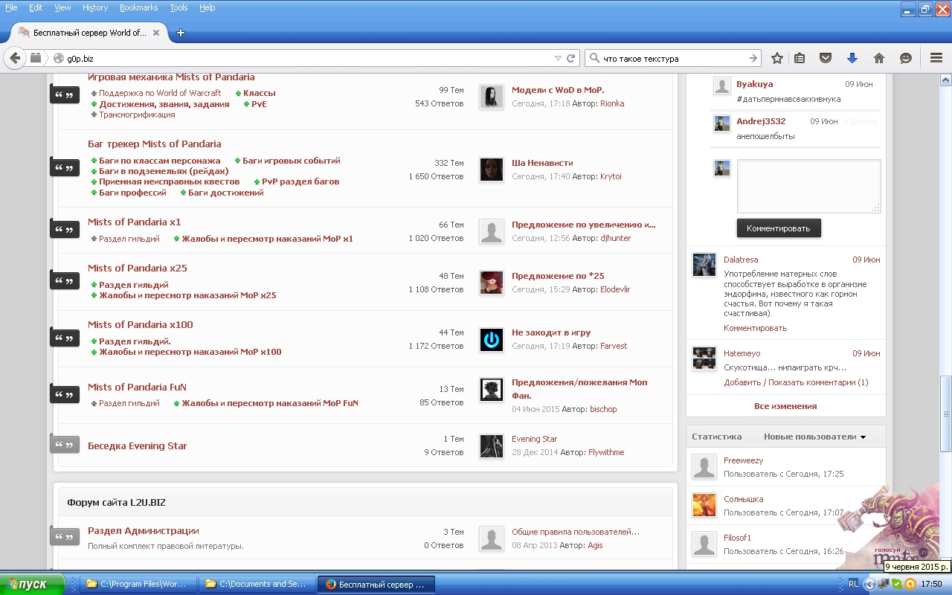This screenshot has width=952, height=595.
Task: Open the Pocket icon in the toolbar
Action: (826, 58)
